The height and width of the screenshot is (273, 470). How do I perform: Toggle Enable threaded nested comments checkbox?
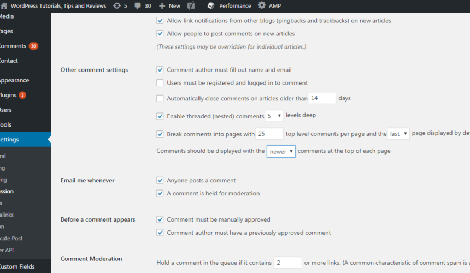point(160,116)
